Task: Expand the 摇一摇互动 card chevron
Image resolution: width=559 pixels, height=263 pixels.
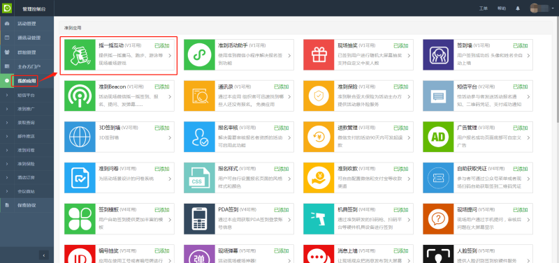Action: coord(170,56)
